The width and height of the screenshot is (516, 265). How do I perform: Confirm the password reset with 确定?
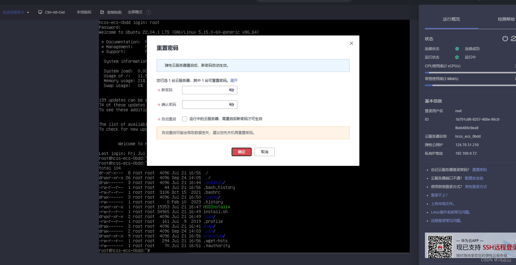point(242,152)
